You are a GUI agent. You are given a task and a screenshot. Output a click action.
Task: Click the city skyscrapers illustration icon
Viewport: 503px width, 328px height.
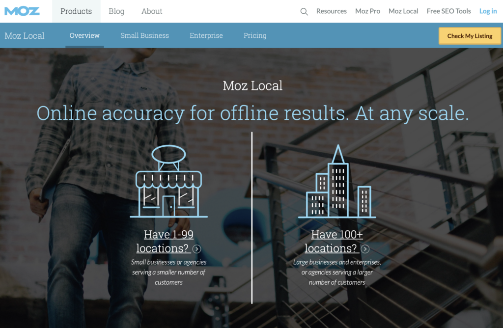[x=337, y=181]
